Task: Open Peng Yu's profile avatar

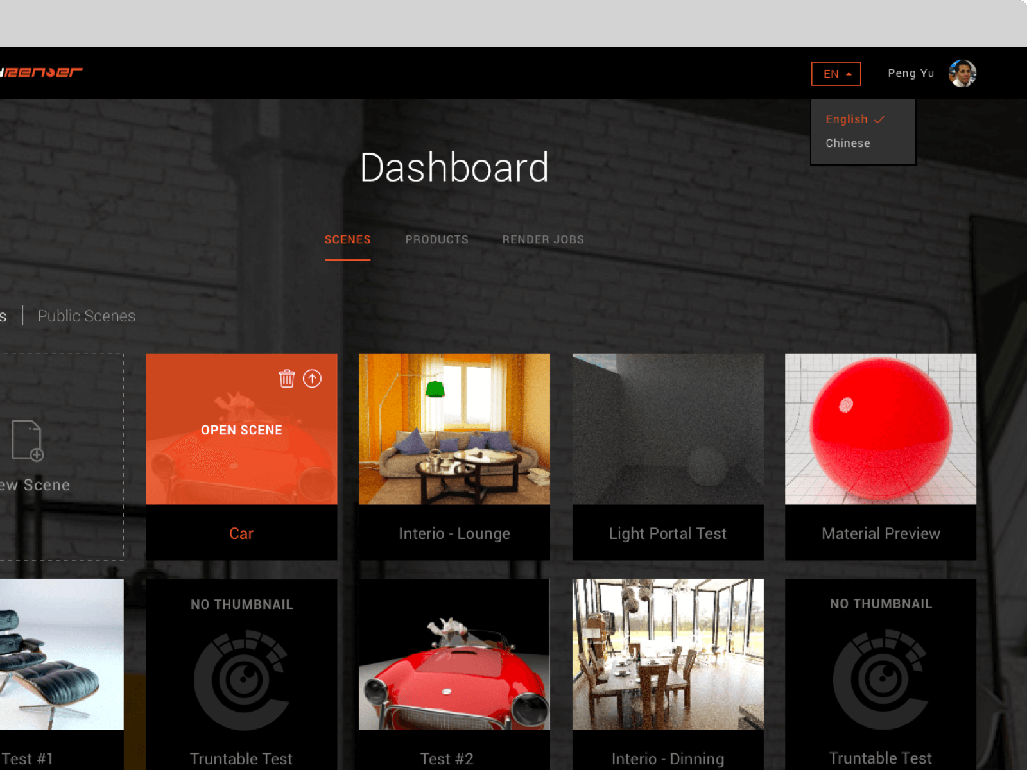Action: [962, 73]
